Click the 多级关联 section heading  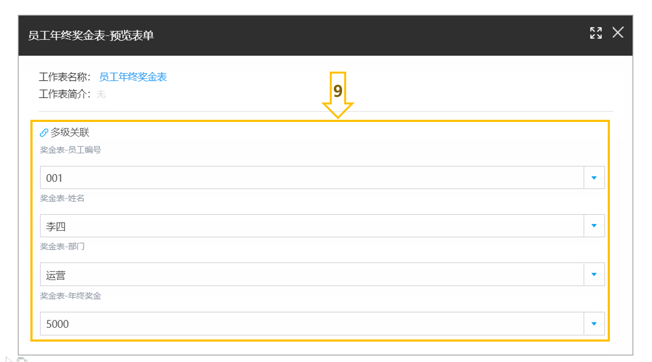[70, 132]
